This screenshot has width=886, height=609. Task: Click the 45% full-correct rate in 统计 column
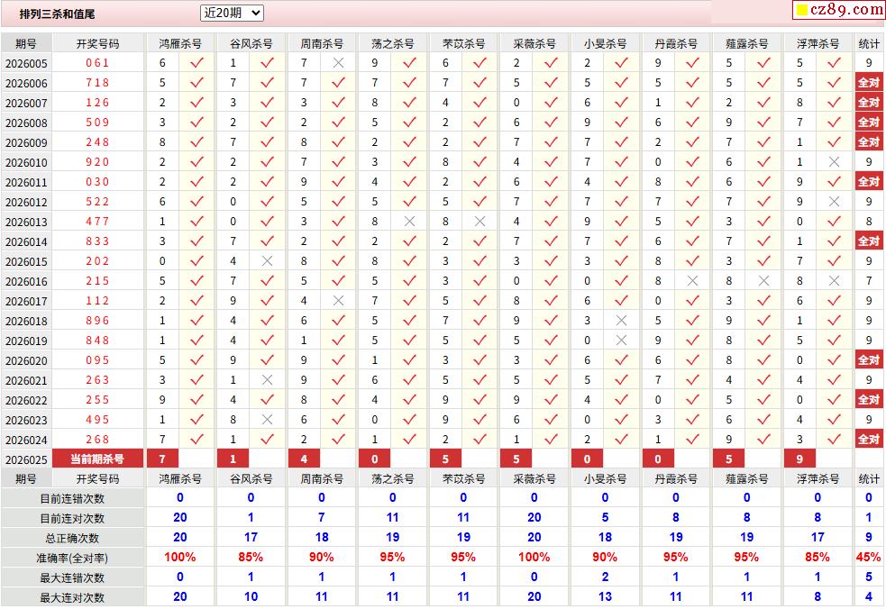(x=869, y=557)
